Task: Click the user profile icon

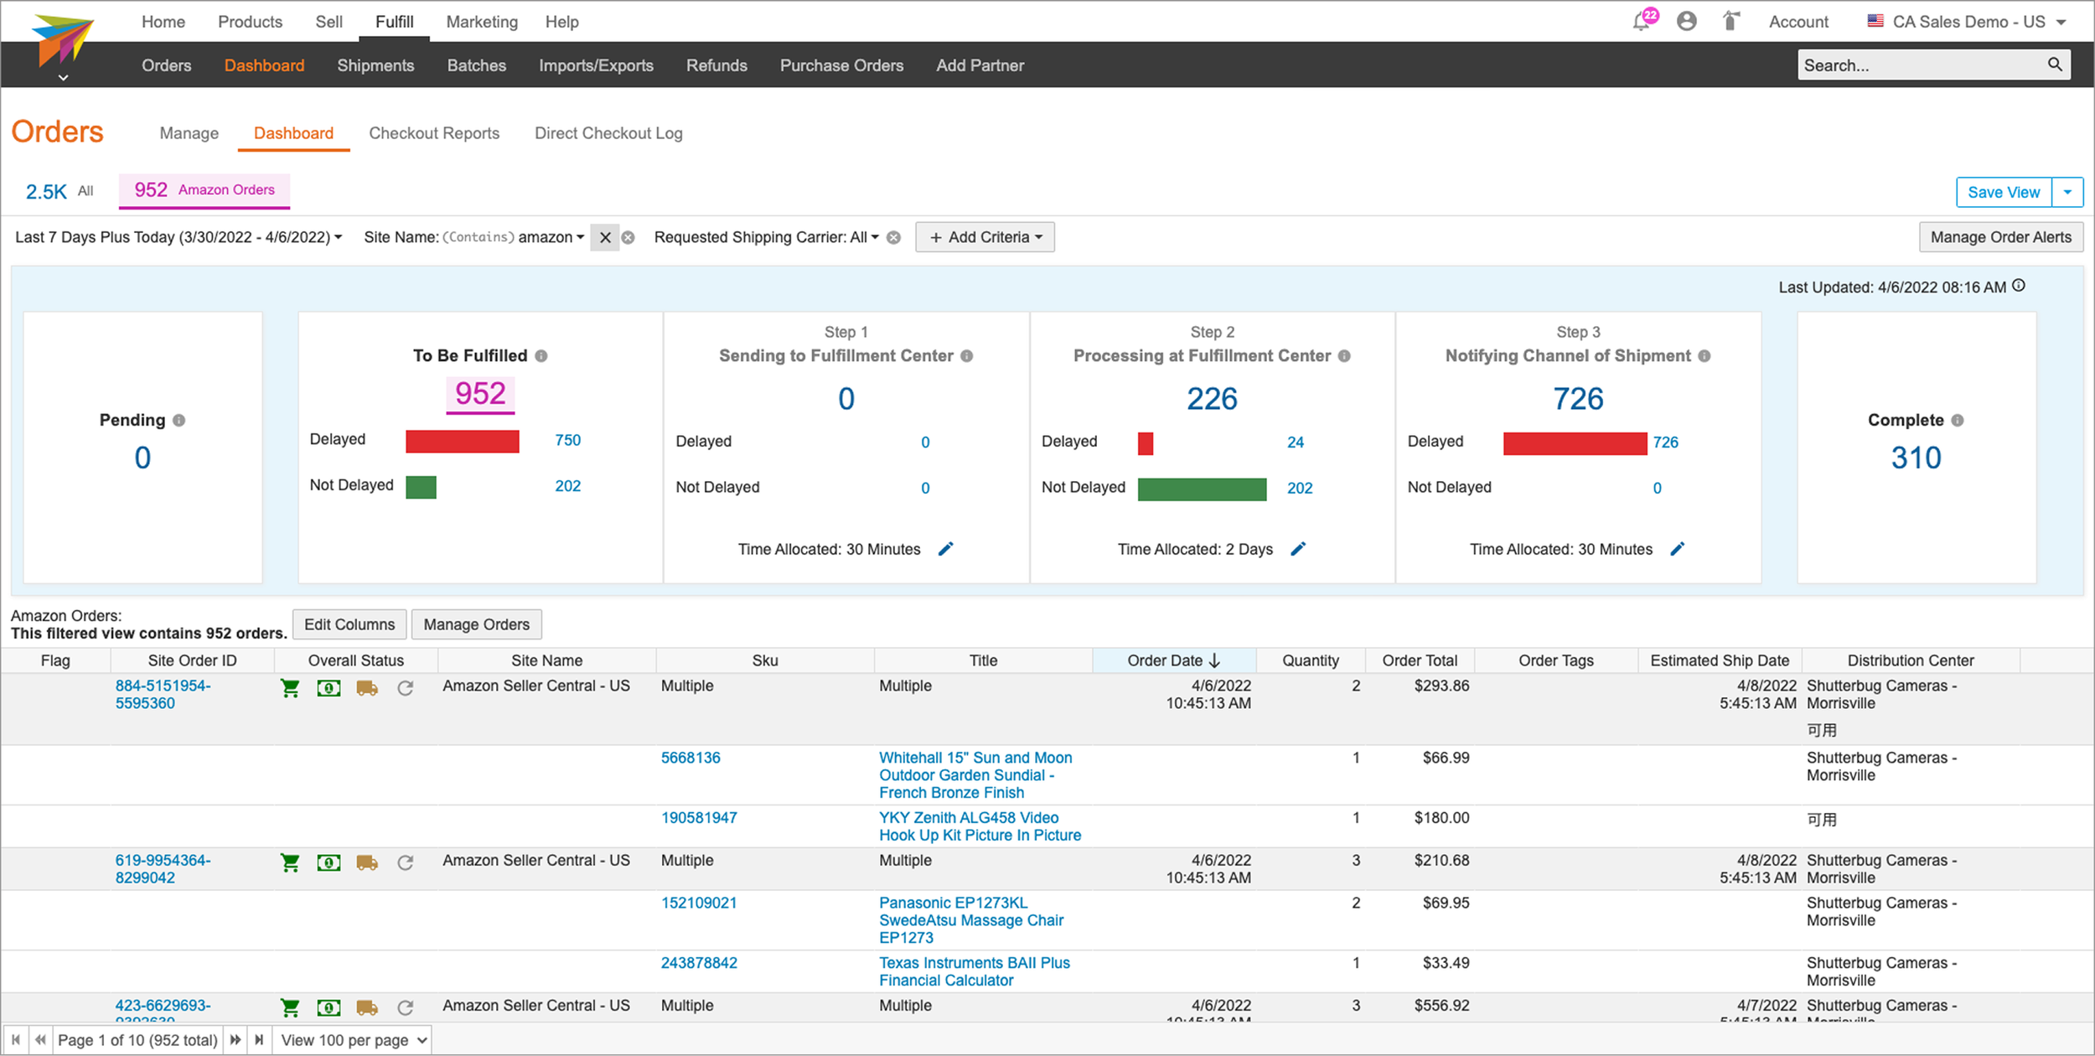Action: coord(1686,21)
